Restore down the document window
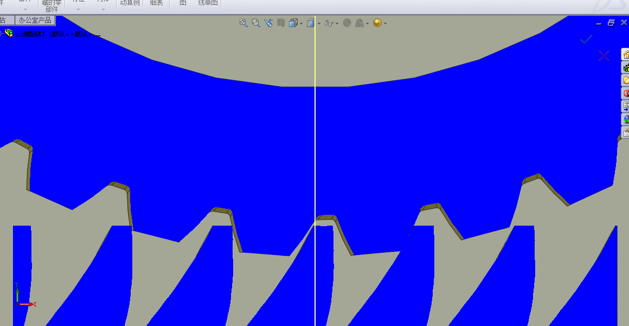 tap(611, 23)
